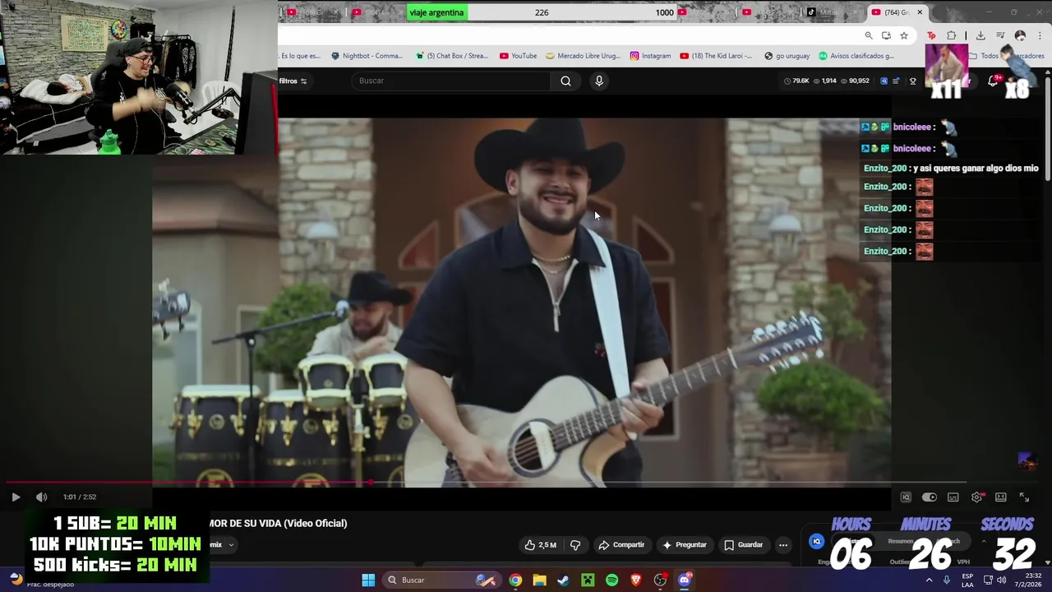Switch to the TikTok Milton tab
This screenshot has width=1052, height=592.
[828, 12]
